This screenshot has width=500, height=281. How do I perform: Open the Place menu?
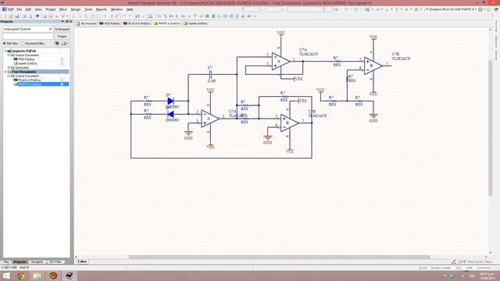point(63,9)
